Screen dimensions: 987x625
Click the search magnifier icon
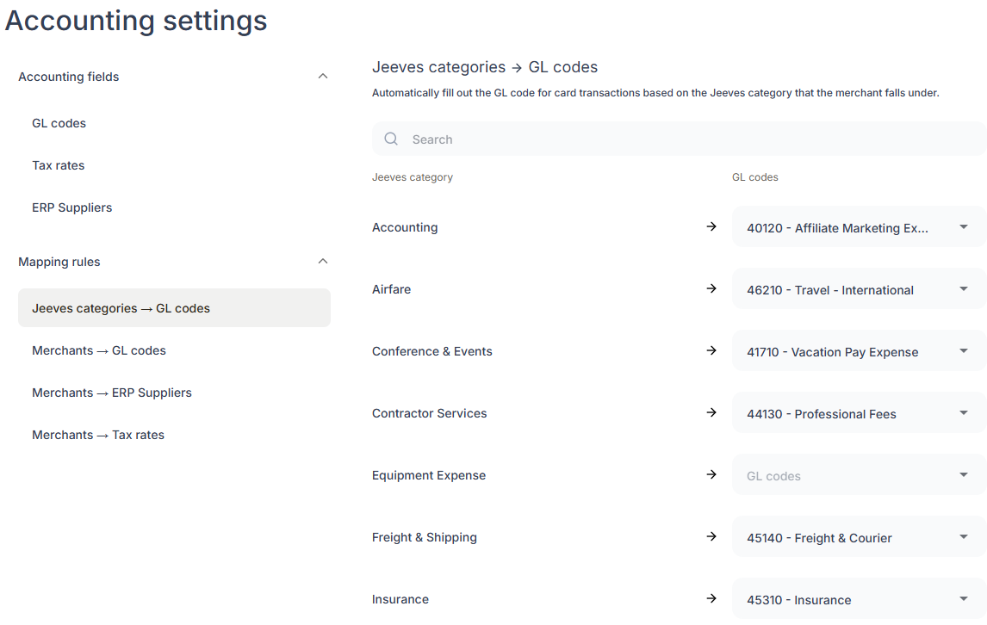point(391,139)
